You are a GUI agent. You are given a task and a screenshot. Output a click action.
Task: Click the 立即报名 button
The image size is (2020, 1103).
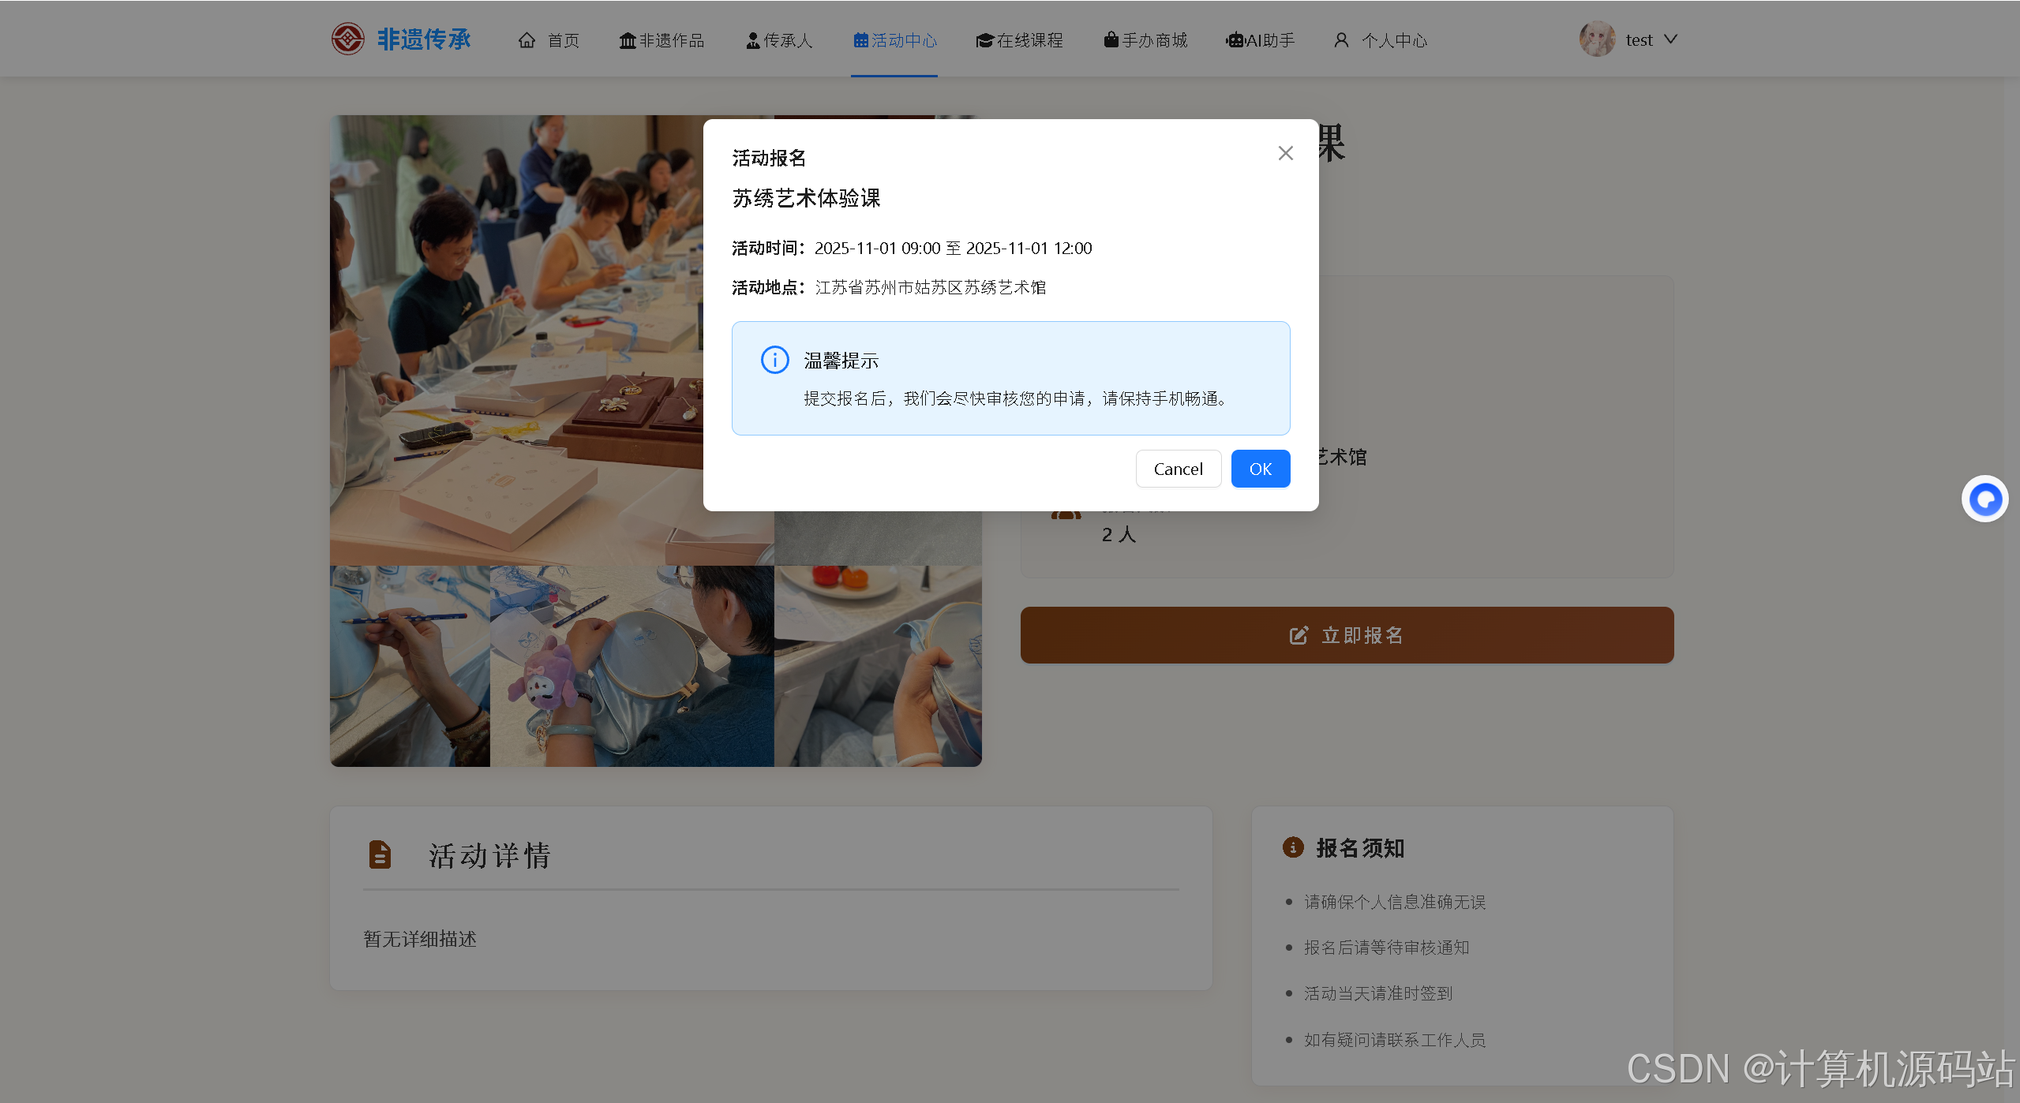coord(1346,635)
